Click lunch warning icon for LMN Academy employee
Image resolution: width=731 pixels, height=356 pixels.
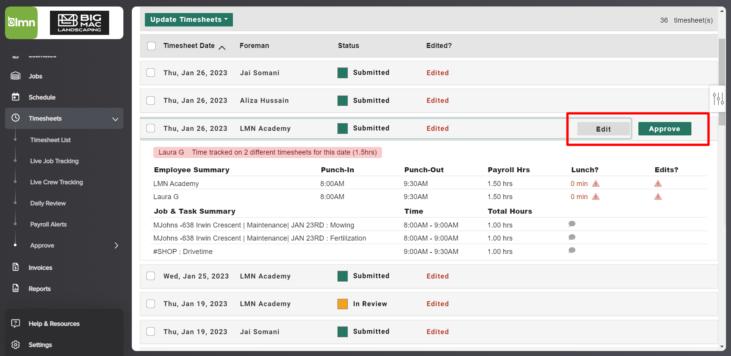[596, 183]
